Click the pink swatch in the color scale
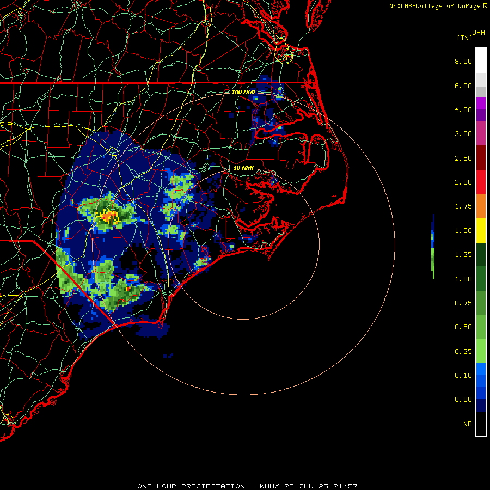This screenshot has width=490, height=490. tap(481, 133)
